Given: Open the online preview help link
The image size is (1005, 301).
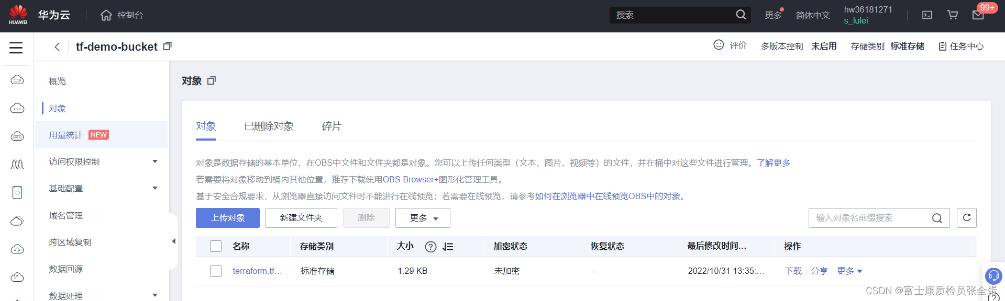Looking at the screenshot, I should [608, 196].
